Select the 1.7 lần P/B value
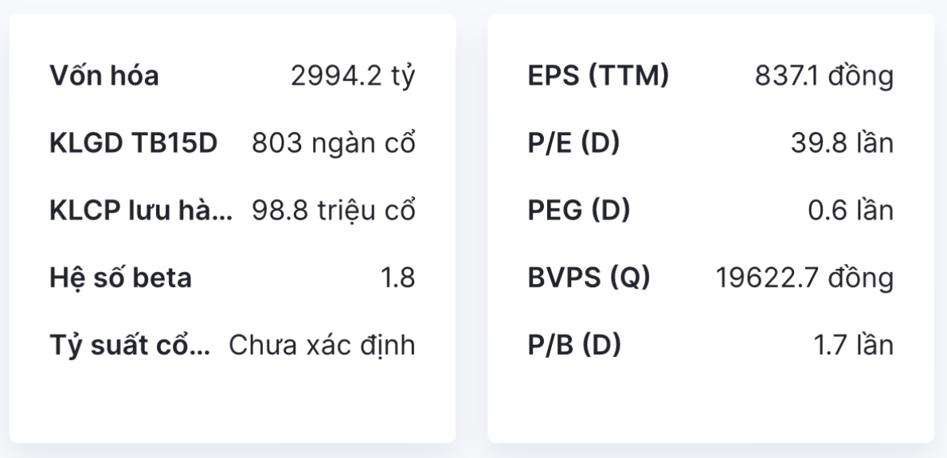947x458 pixels. pos(852,346)
